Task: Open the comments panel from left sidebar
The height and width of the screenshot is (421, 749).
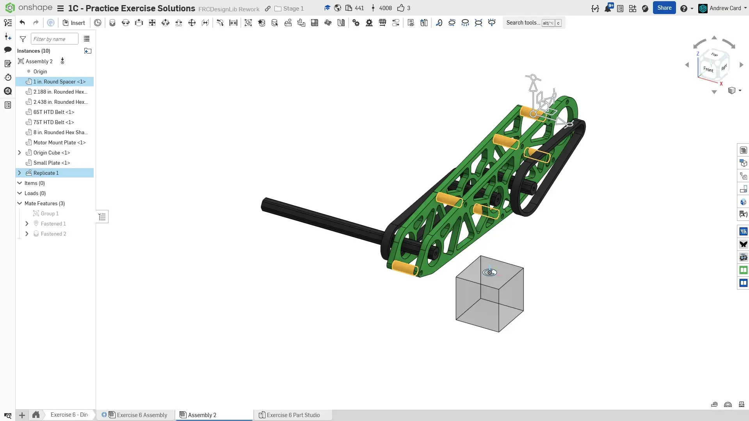Action: [x=8, y=50]
